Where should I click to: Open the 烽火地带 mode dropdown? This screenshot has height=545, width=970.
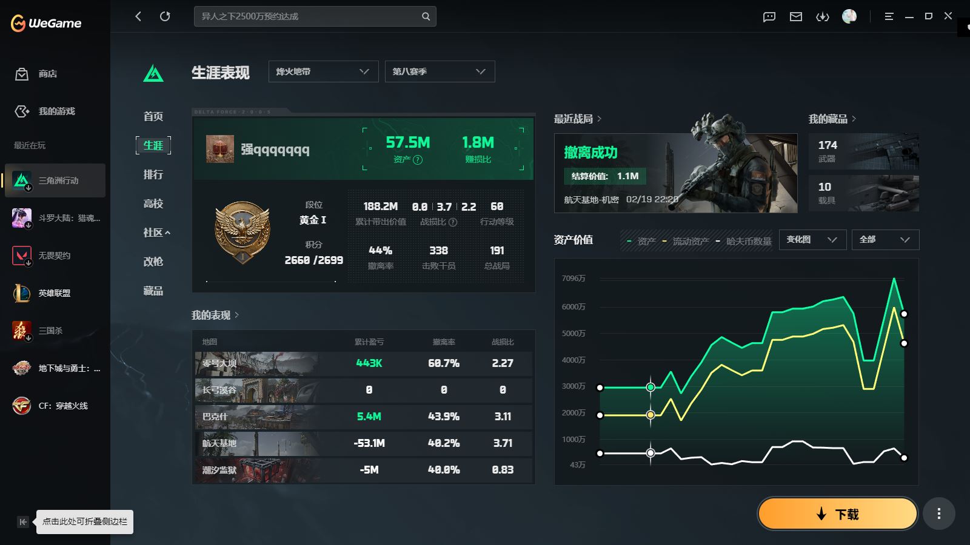point(323,71)
